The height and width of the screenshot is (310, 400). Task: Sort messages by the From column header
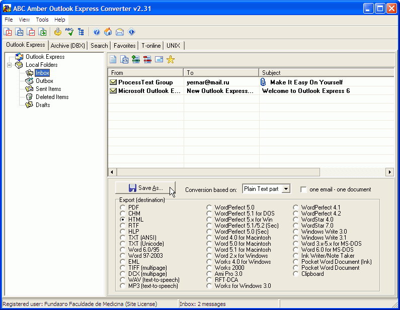pos(146,73)
